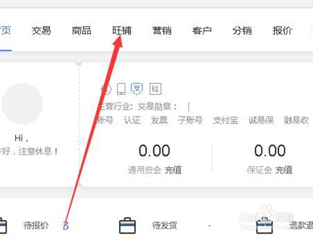Screen dimensions: 313x238
Task: Open the 支付宝 link
Action: 225,120
